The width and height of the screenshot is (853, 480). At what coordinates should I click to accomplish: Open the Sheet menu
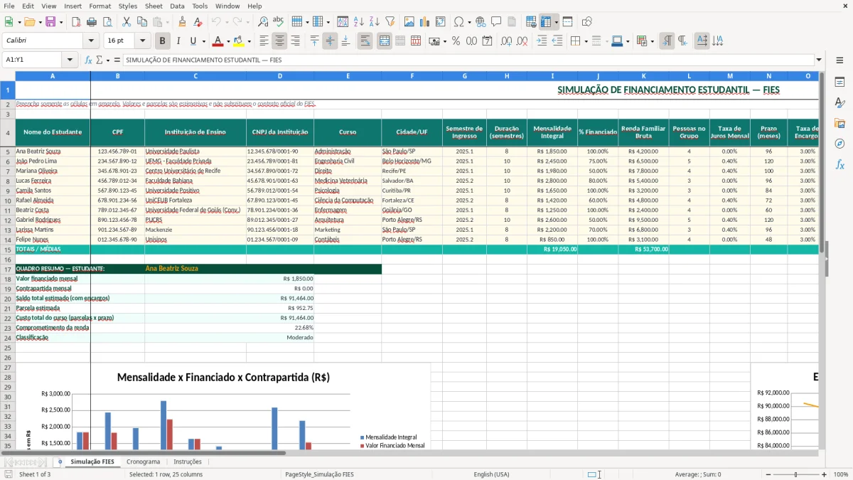tap(154, 6)
